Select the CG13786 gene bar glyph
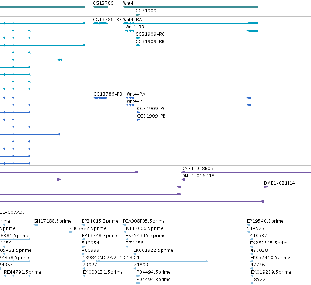The width and height of the screenshot is (311, 285). coord(100,7)
